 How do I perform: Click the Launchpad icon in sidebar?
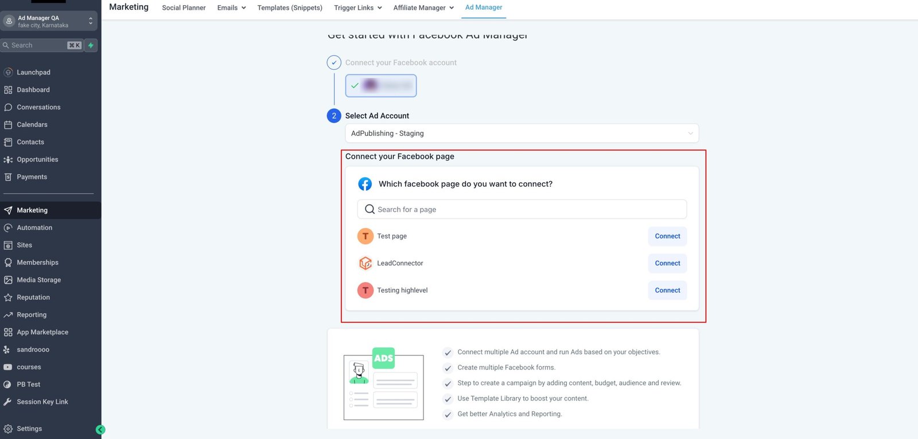click(x=8, y=72)
